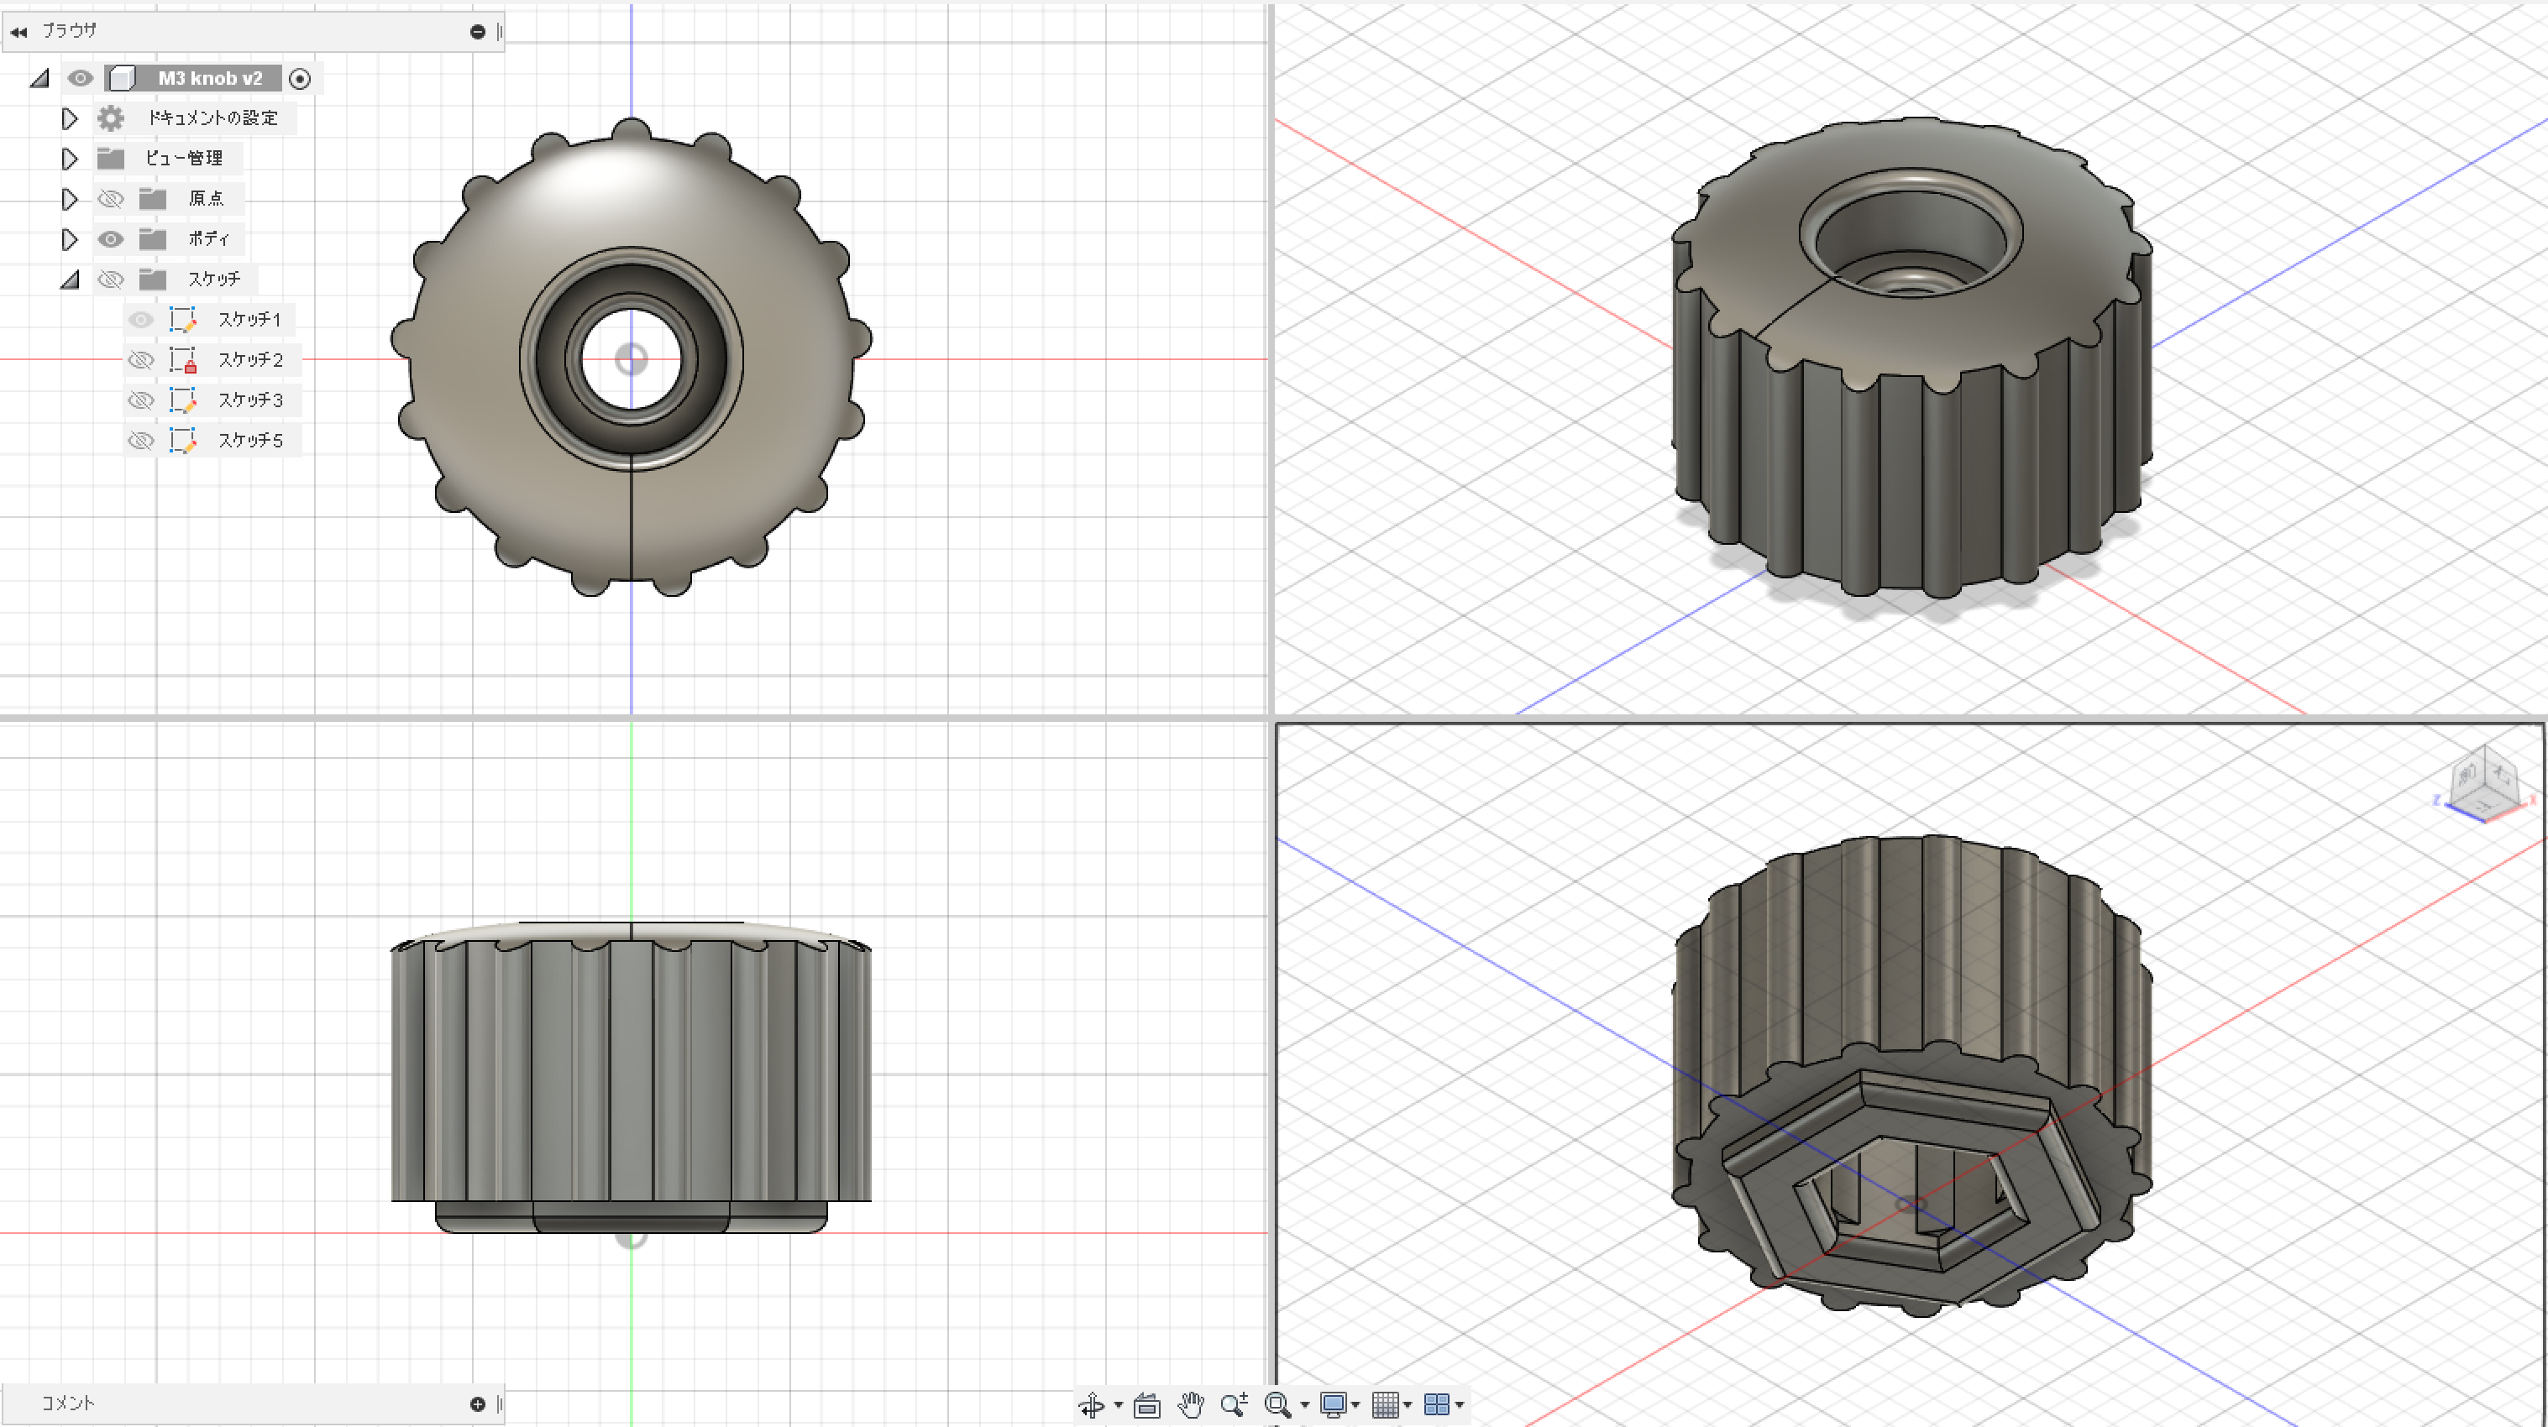Click the Fit zoom window icon
Image resolution: width=2548 pixels, height=1427 pixels.
coord(1277,1404)
